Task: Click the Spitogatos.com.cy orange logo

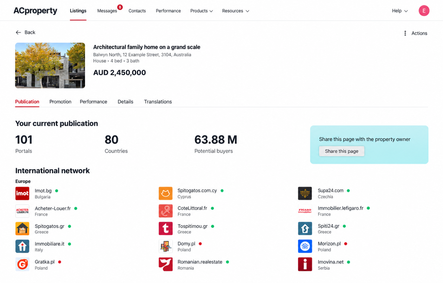Action: [x=166, y=193]
